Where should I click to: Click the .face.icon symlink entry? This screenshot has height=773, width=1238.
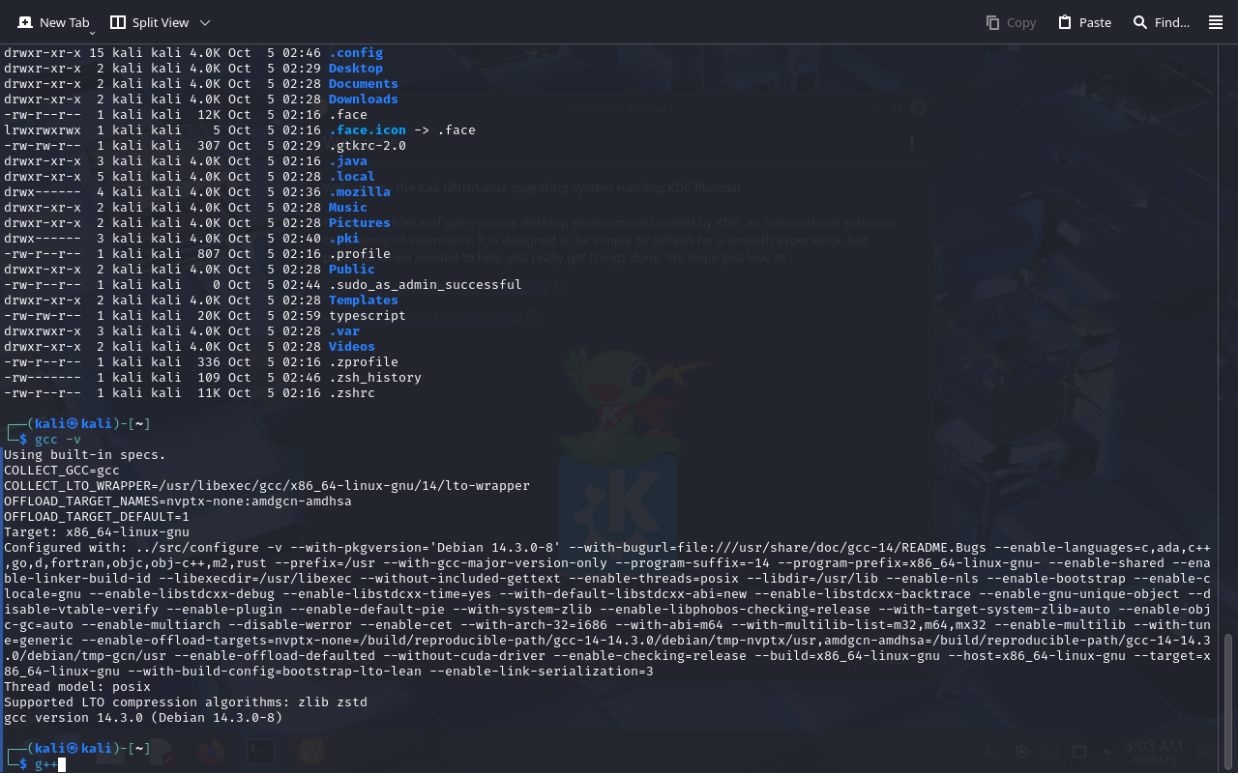367,130
